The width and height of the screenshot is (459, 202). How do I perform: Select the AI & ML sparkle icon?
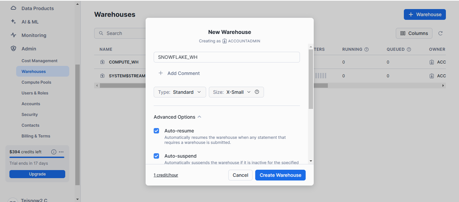[13, 22]
